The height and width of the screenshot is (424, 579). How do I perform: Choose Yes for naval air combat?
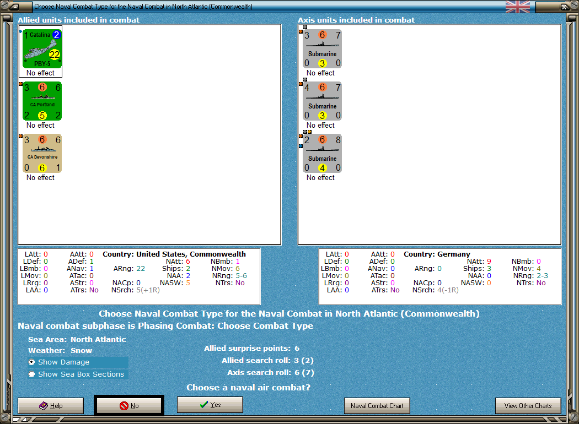point(210,405)
